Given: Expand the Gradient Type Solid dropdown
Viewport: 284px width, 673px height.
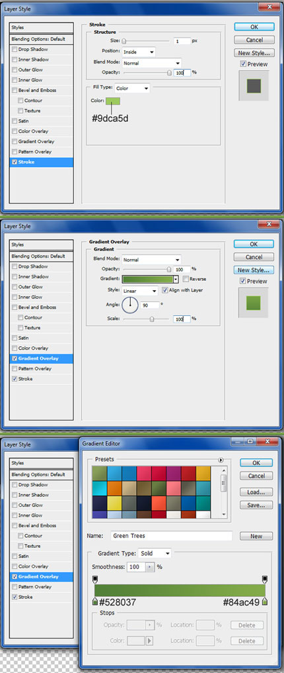Looking at the screenshot, I should pos(155,553).
